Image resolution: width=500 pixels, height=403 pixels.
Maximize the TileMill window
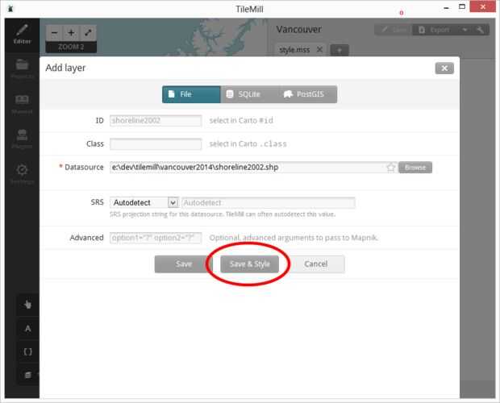(462, 7)
